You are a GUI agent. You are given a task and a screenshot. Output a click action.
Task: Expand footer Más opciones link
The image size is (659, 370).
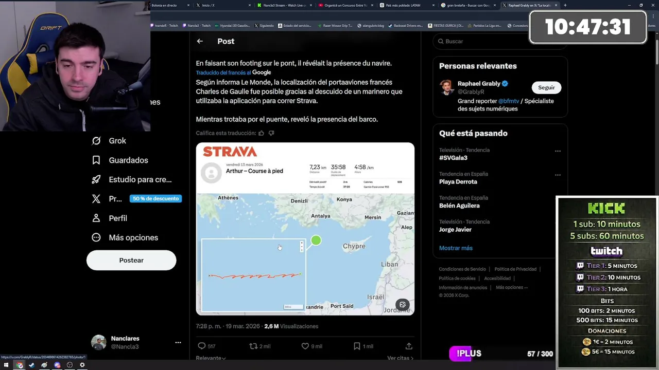point(512,288)
